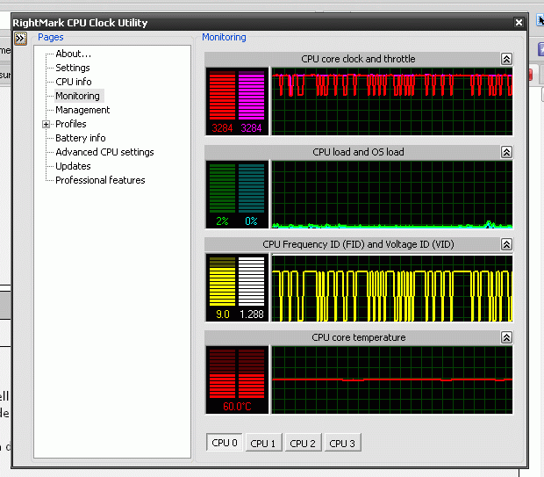
Task: Click the 2% CPU load value
Action: click(x=222, y=221)
